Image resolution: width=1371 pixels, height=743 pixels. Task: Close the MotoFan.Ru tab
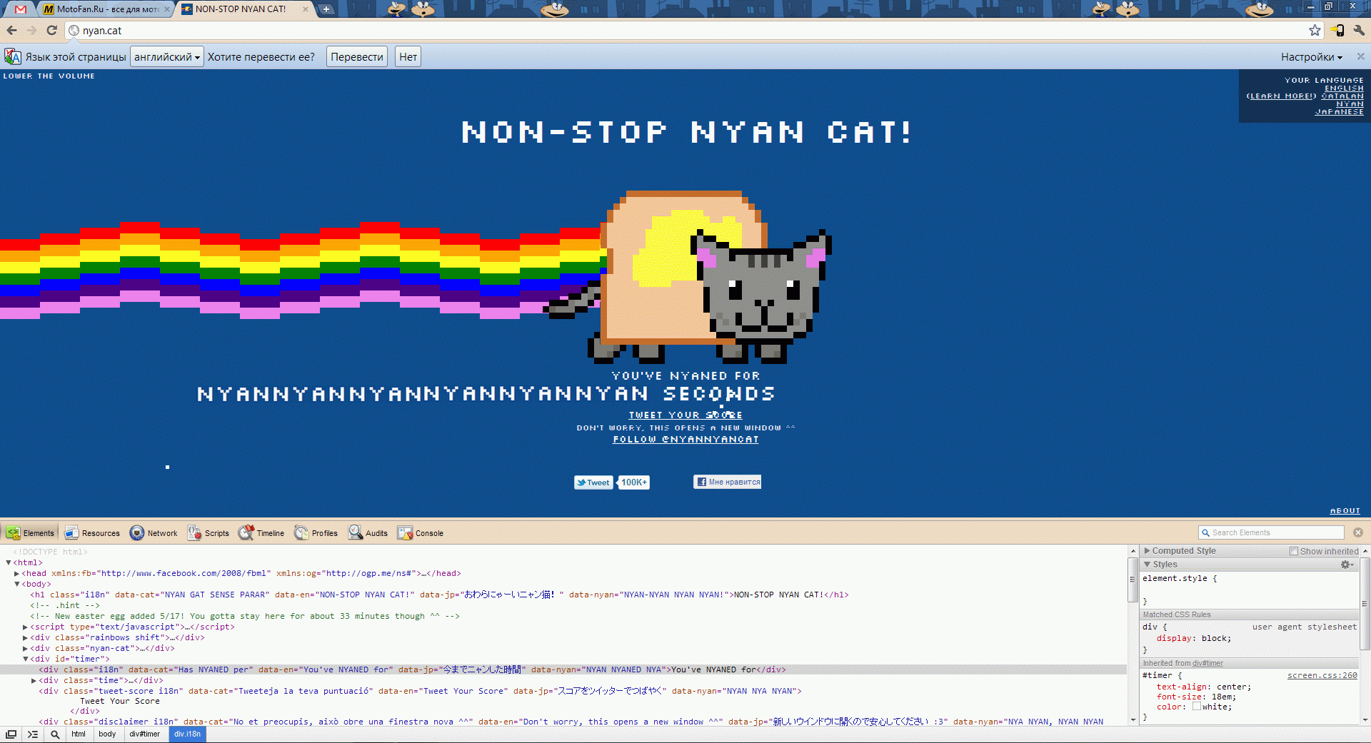pos(167,9)
